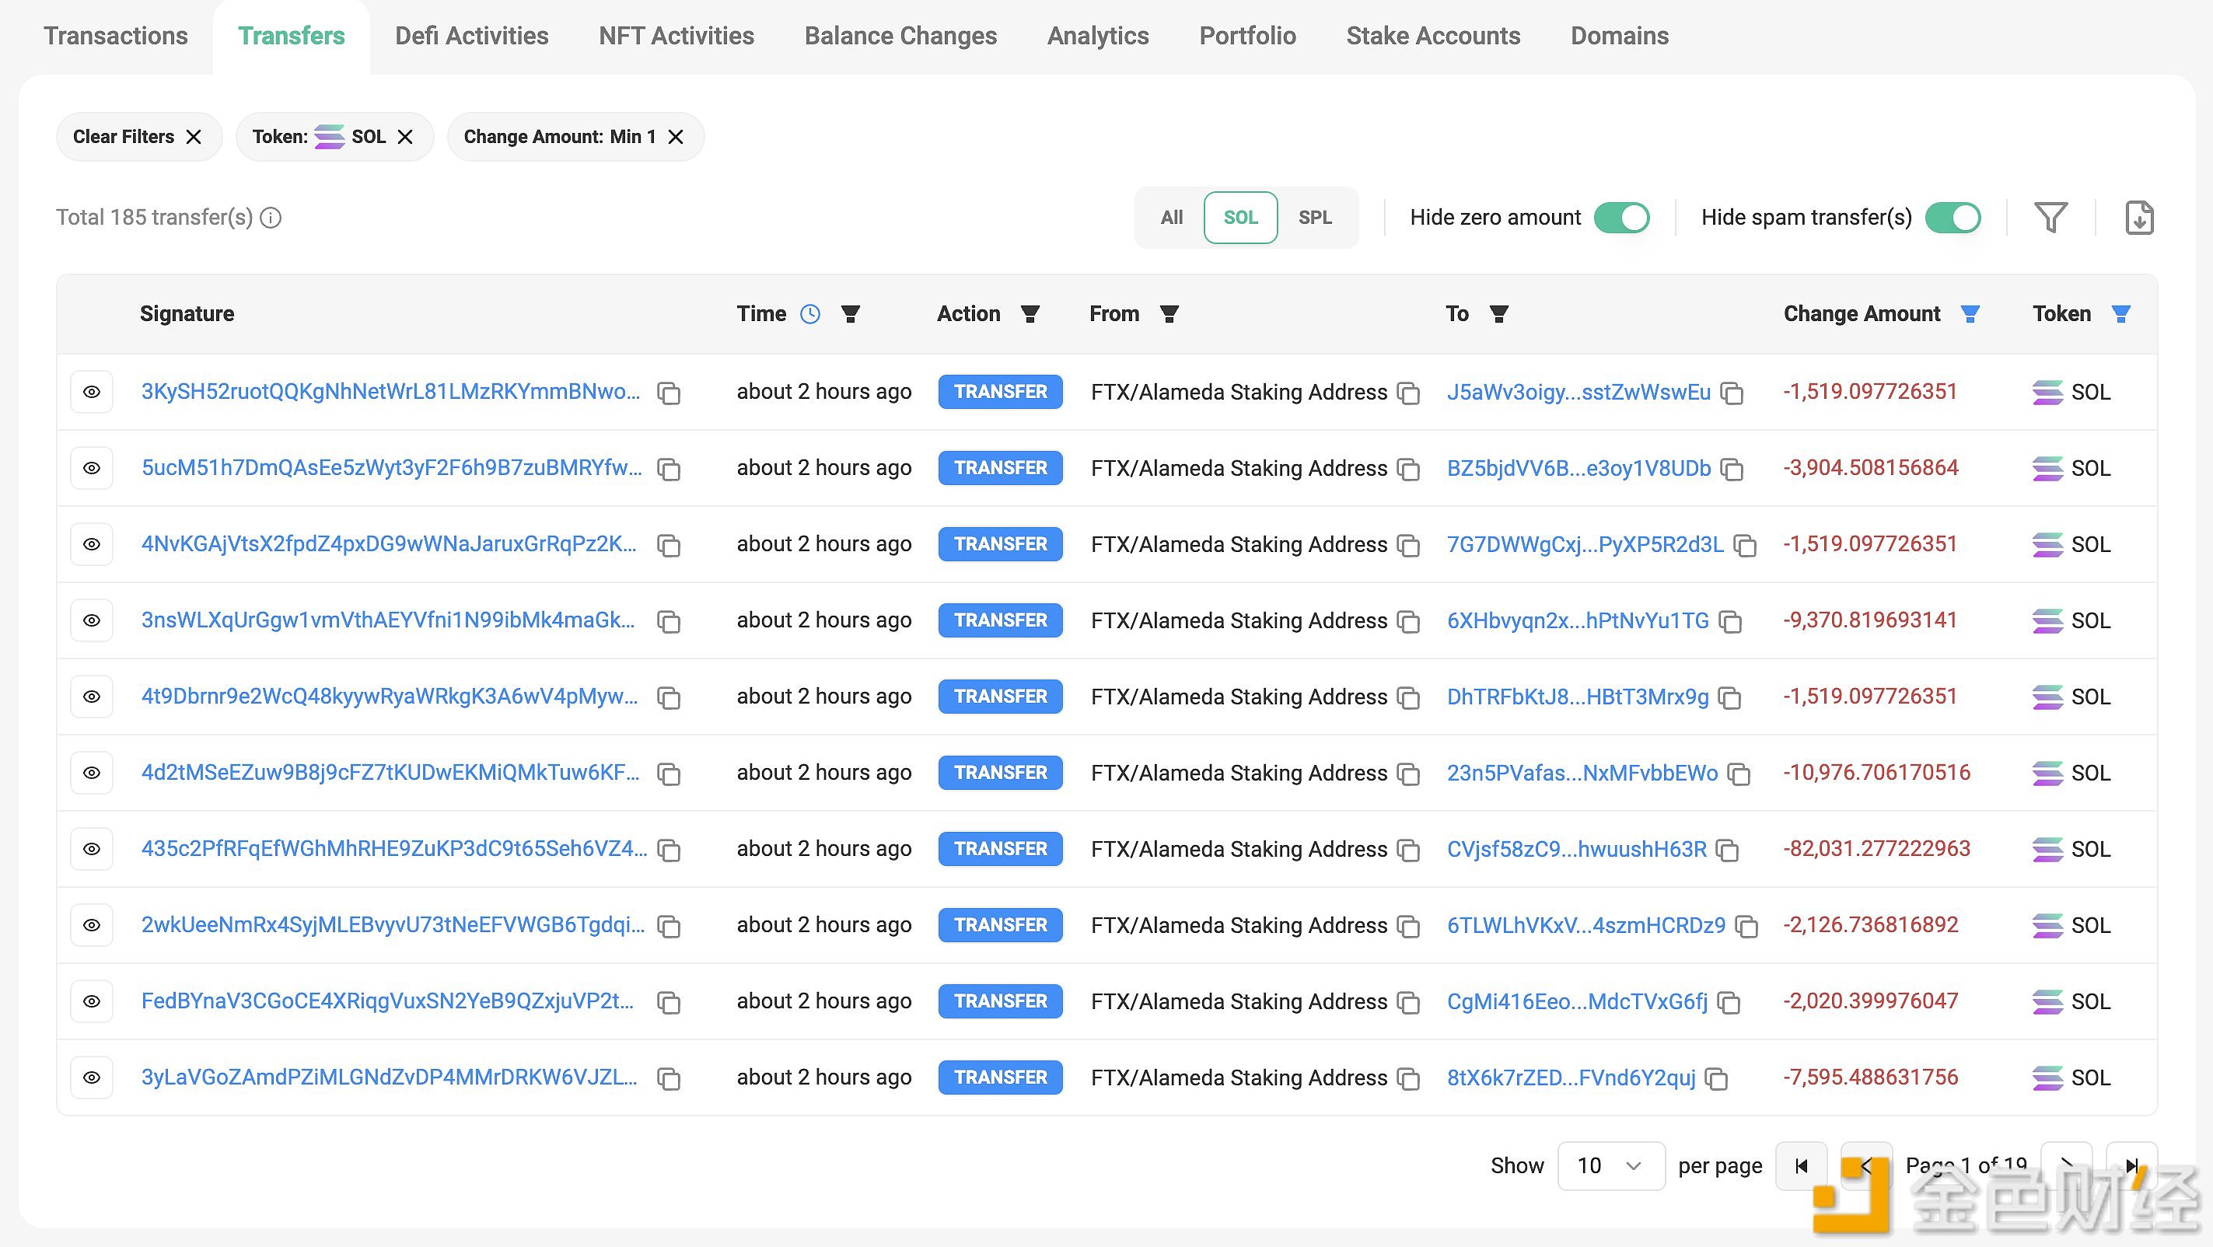This screenshot has height=1247, width=2213.
Task: Switch to Transactions tab
Action: click(115, 36)
